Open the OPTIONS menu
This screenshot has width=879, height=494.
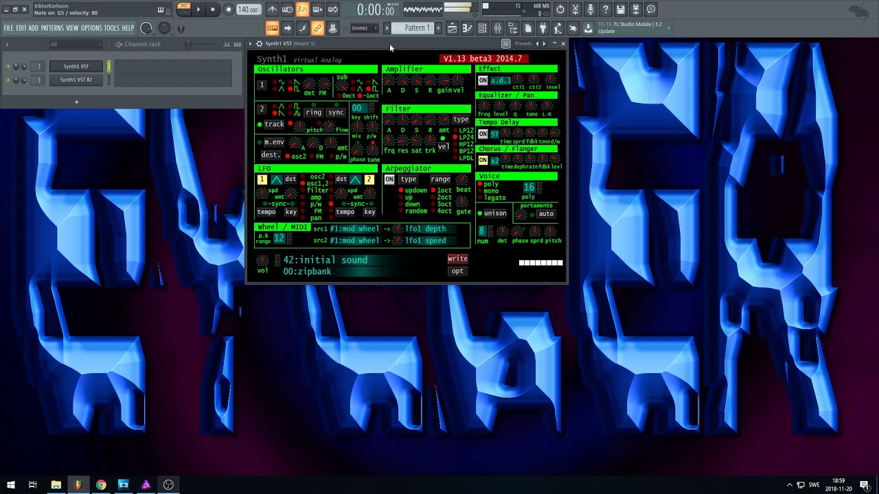[x=91, y=28]
